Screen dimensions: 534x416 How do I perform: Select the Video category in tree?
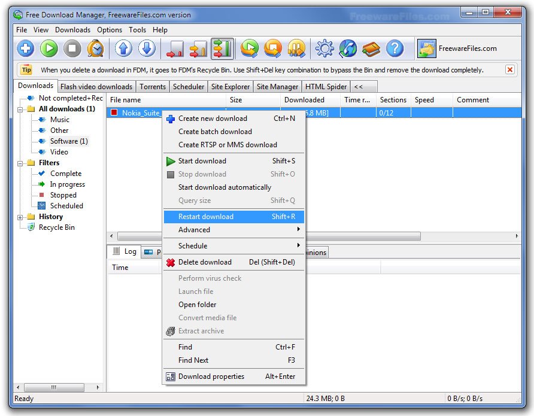tap(59, 152)
